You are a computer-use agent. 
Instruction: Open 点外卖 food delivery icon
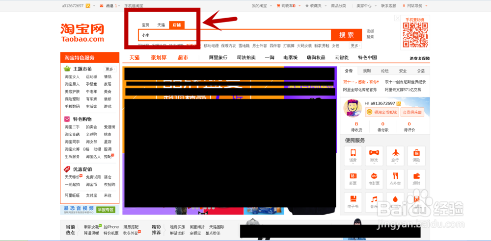(x=395, y=179)
